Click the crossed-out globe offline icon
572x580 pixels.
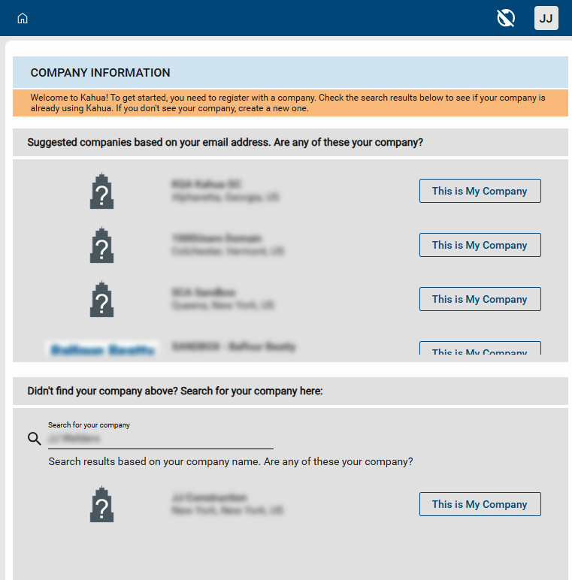(x=506, y=18)
